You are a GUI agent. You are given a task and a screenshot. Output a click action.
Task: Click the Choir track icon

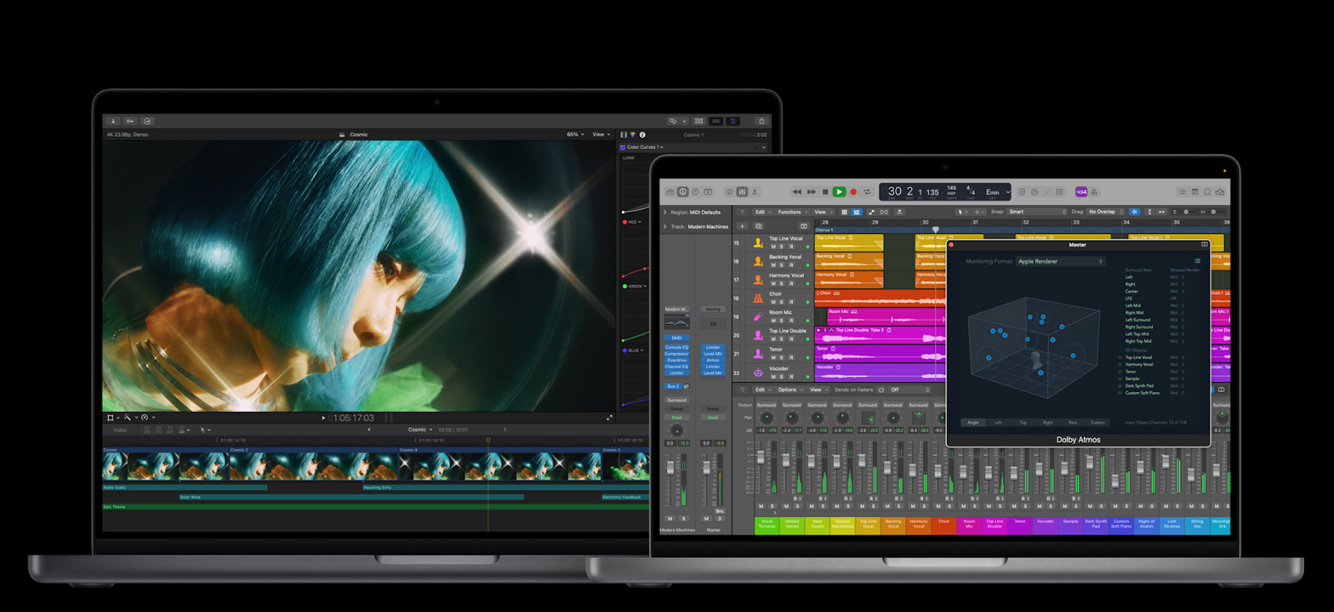pos(758,298)
